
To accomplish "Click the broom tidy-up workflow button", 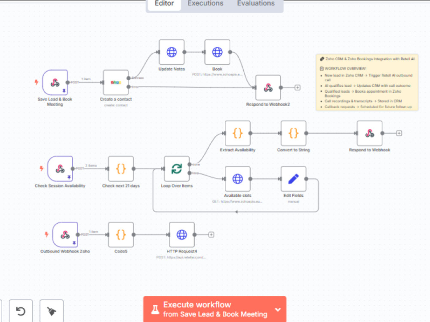I will pos(52,311).
